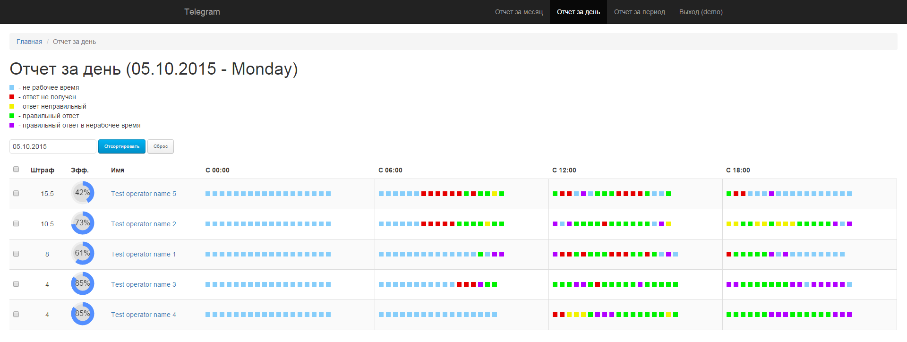Click the Штраф column header
The width and height of the screenshot is (907, 342).
43,170
